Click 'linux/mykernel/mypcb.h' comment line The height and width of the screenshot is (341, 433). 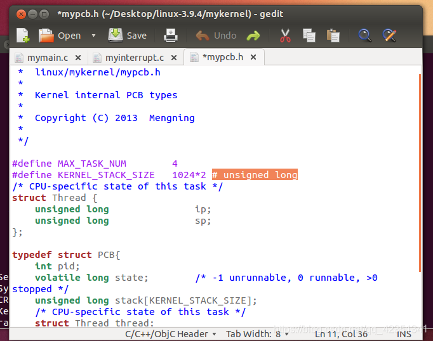98,72
